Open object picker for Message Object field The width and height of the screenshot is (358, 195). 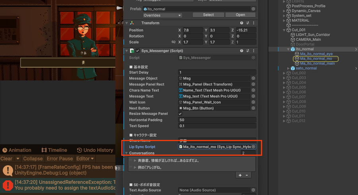coord(253,78)
